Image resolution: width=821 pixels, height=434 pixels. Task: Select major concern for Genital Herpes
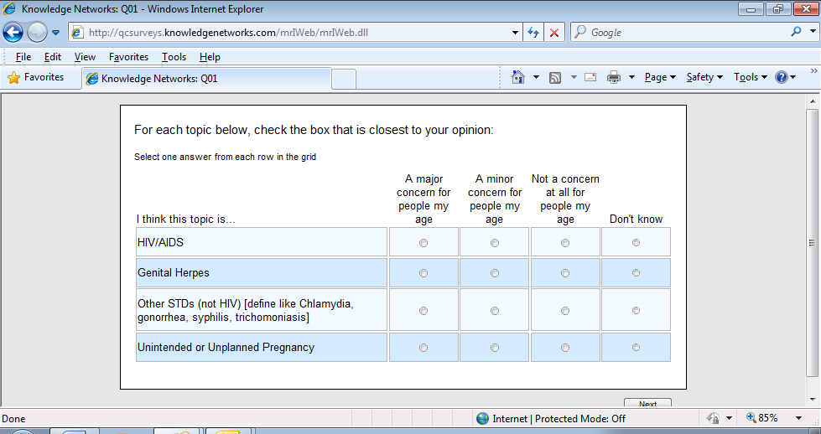tap(423, 273)
